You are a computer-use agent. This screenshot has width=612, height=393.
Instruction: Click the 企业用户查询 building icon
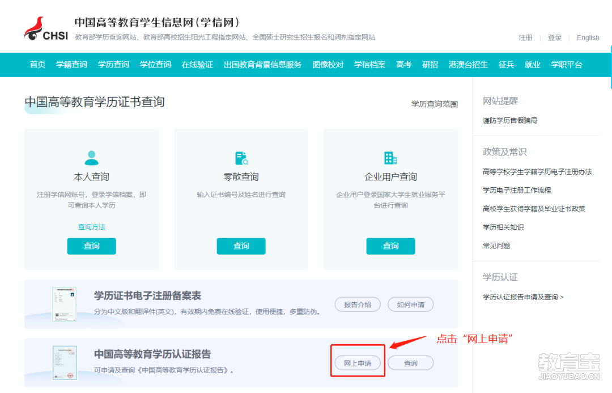390,158
